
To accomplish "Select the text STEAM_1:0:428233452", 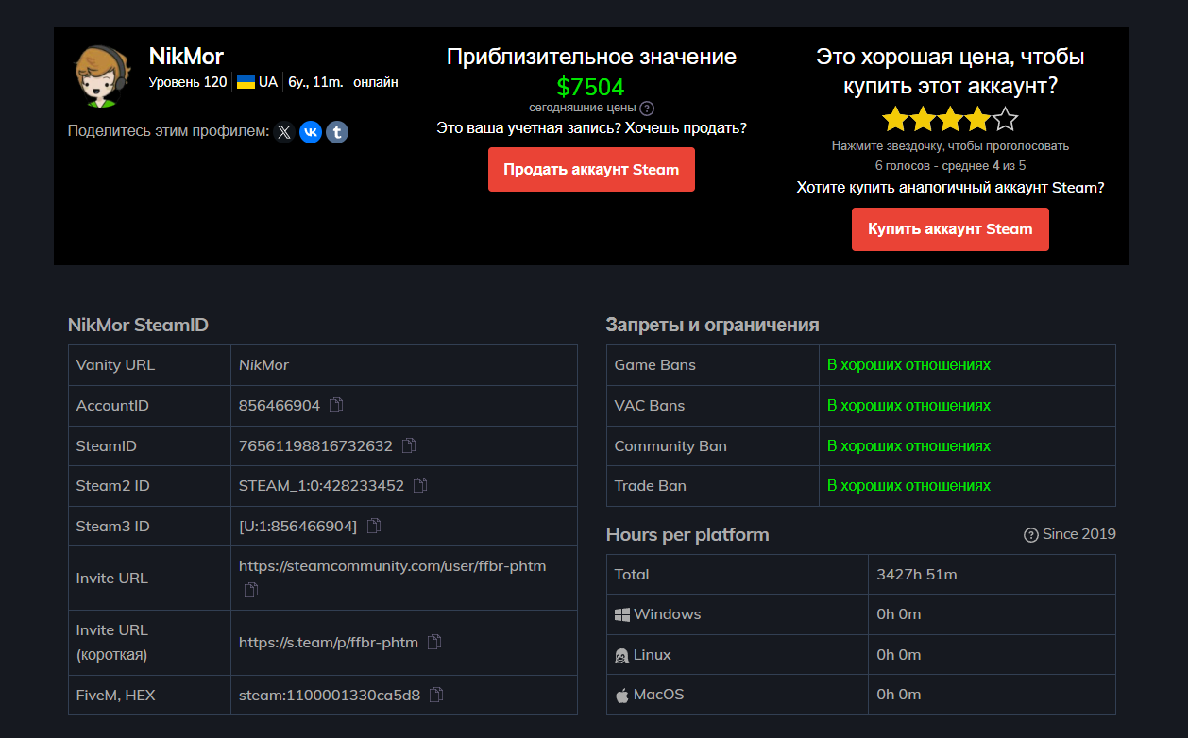I will (321, 486).
